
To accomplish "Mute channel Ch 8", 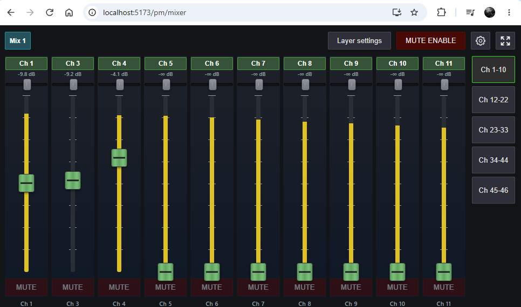I will [x=305, y=287].
